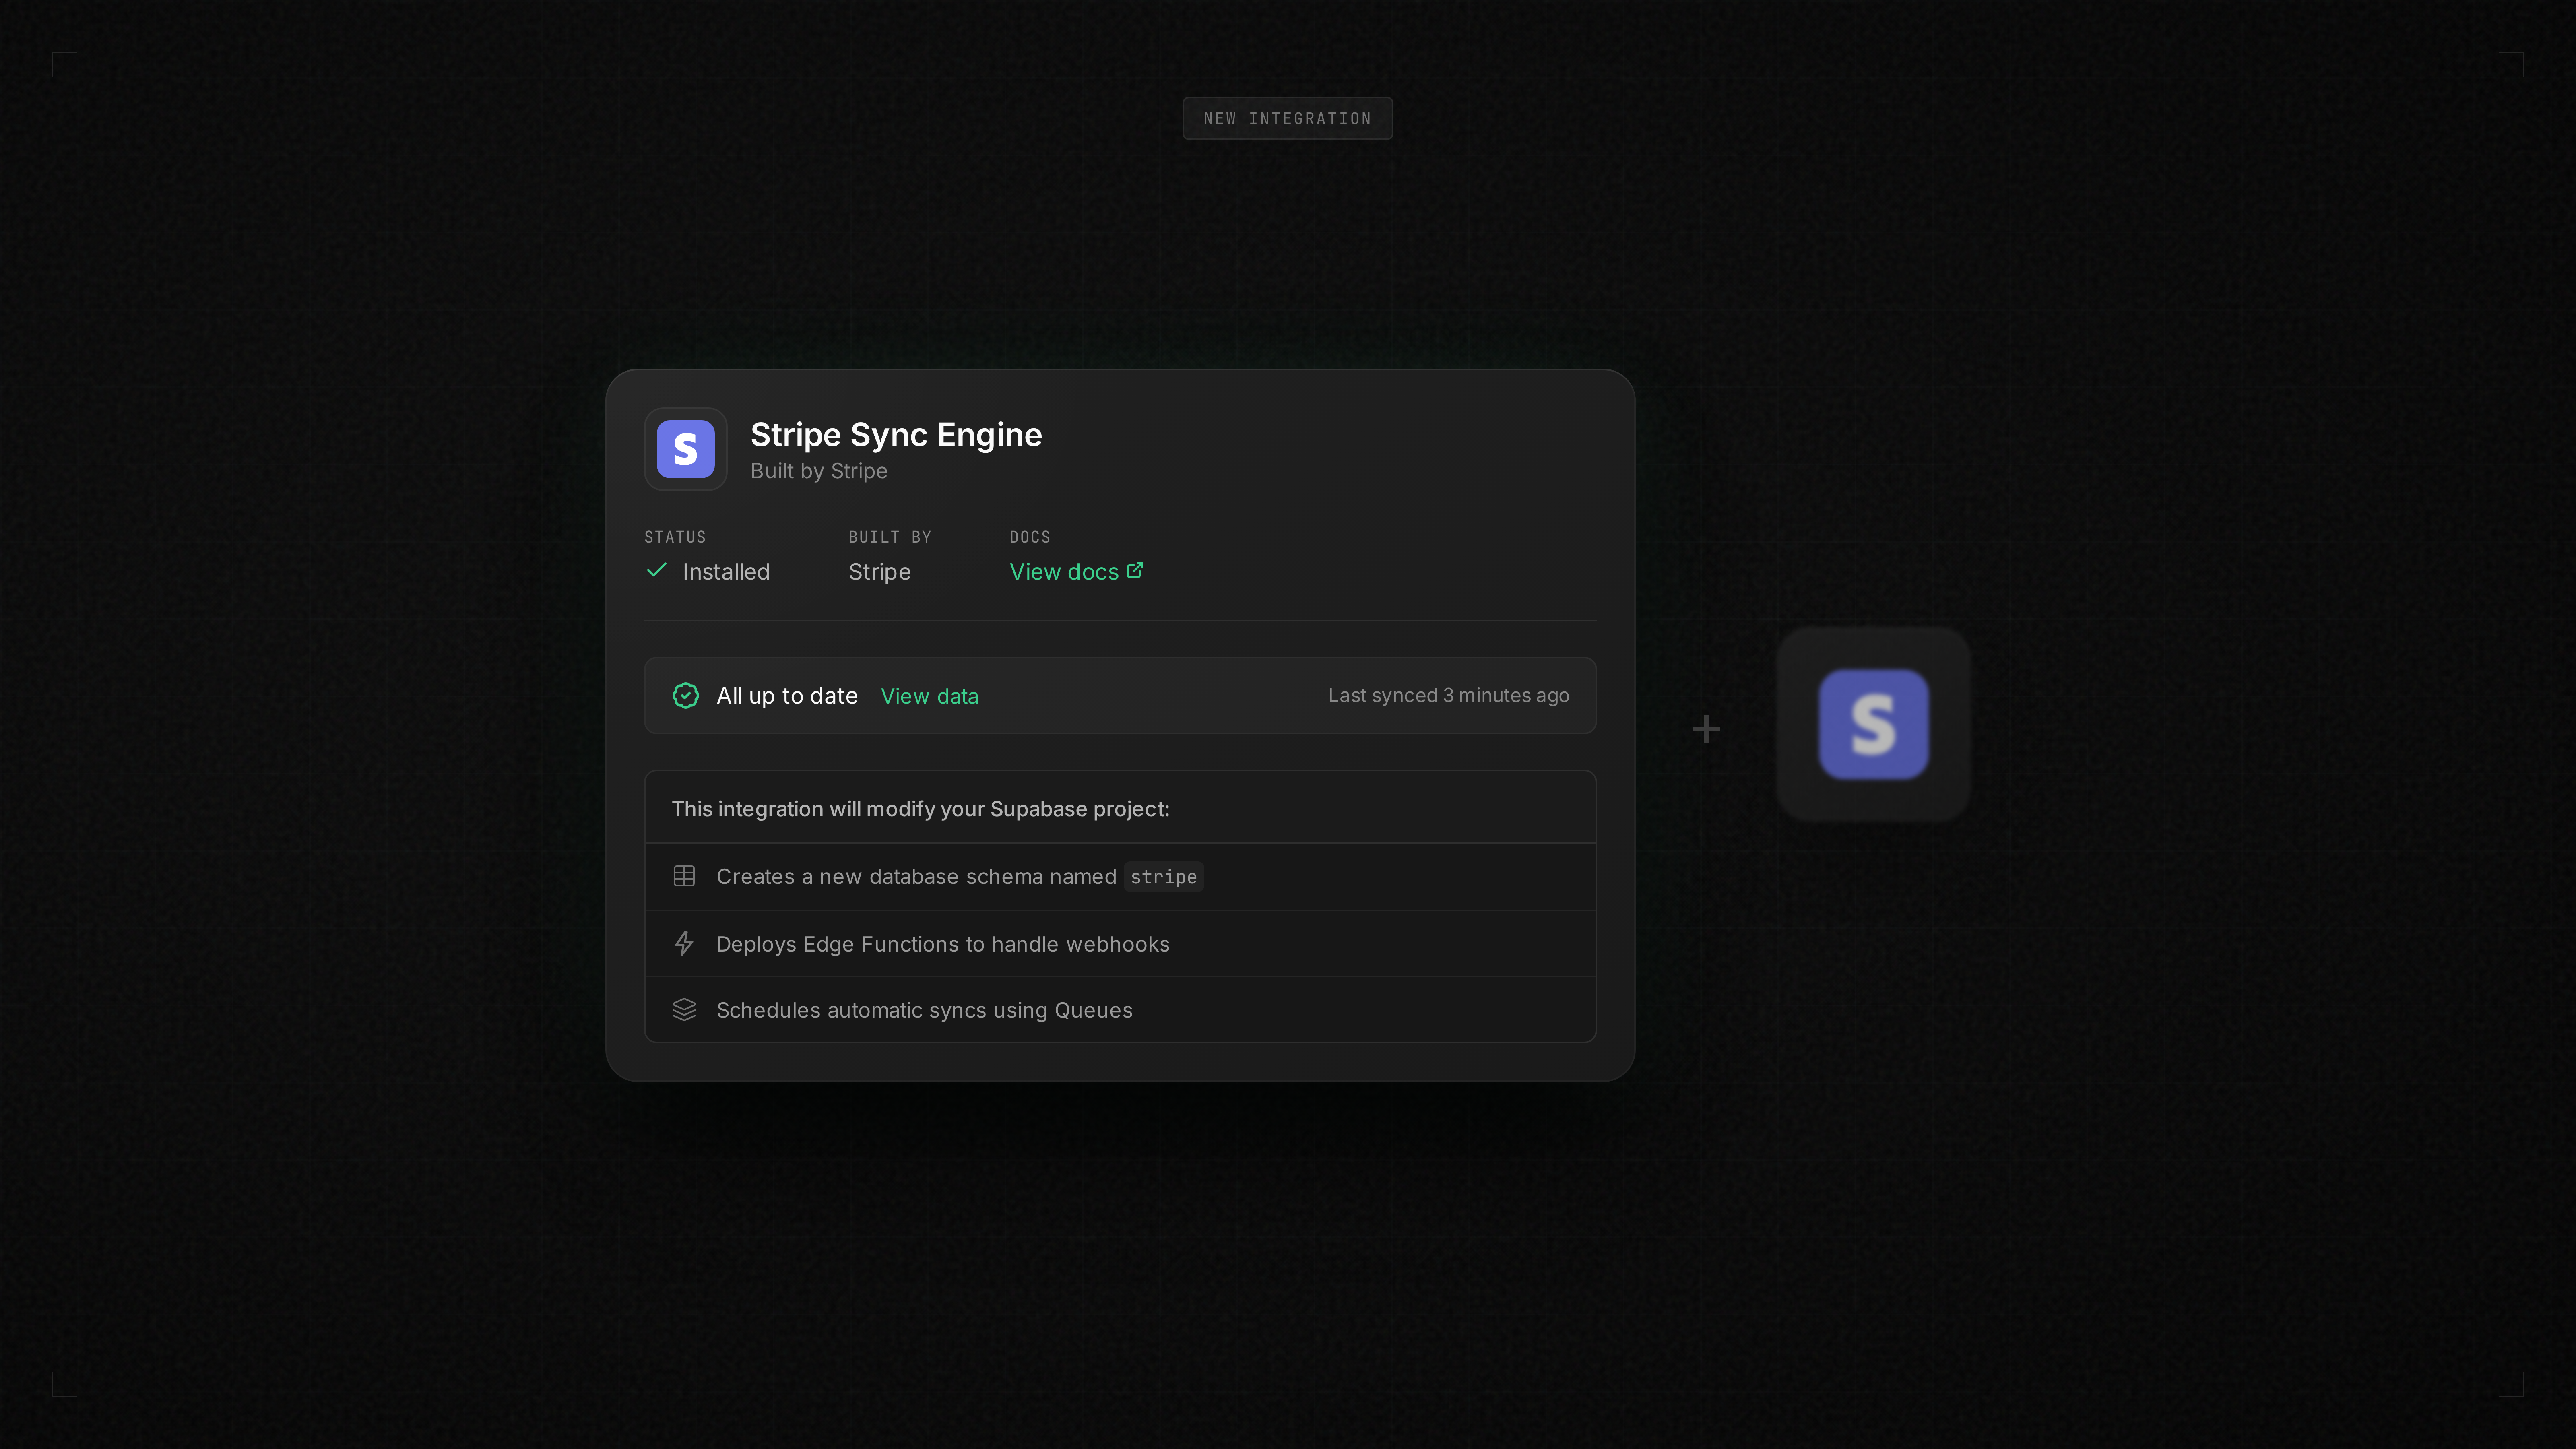Click the stacked layers Queues icon
Image resolution: width=2576 pixels, height=1449 pixels.
tap(684, 1009)
